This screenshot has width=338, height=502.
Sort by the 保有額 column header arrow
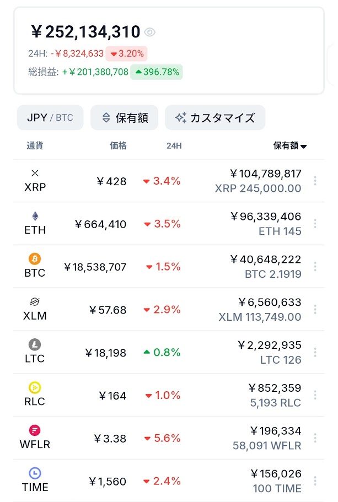coord(303,147)
